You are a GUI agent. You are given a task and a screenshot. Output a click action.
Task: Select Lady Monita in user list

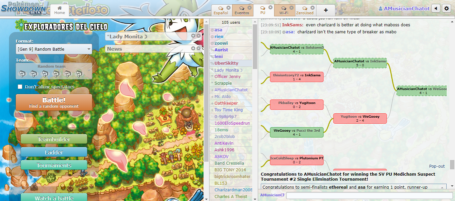[x=231, y=70]
